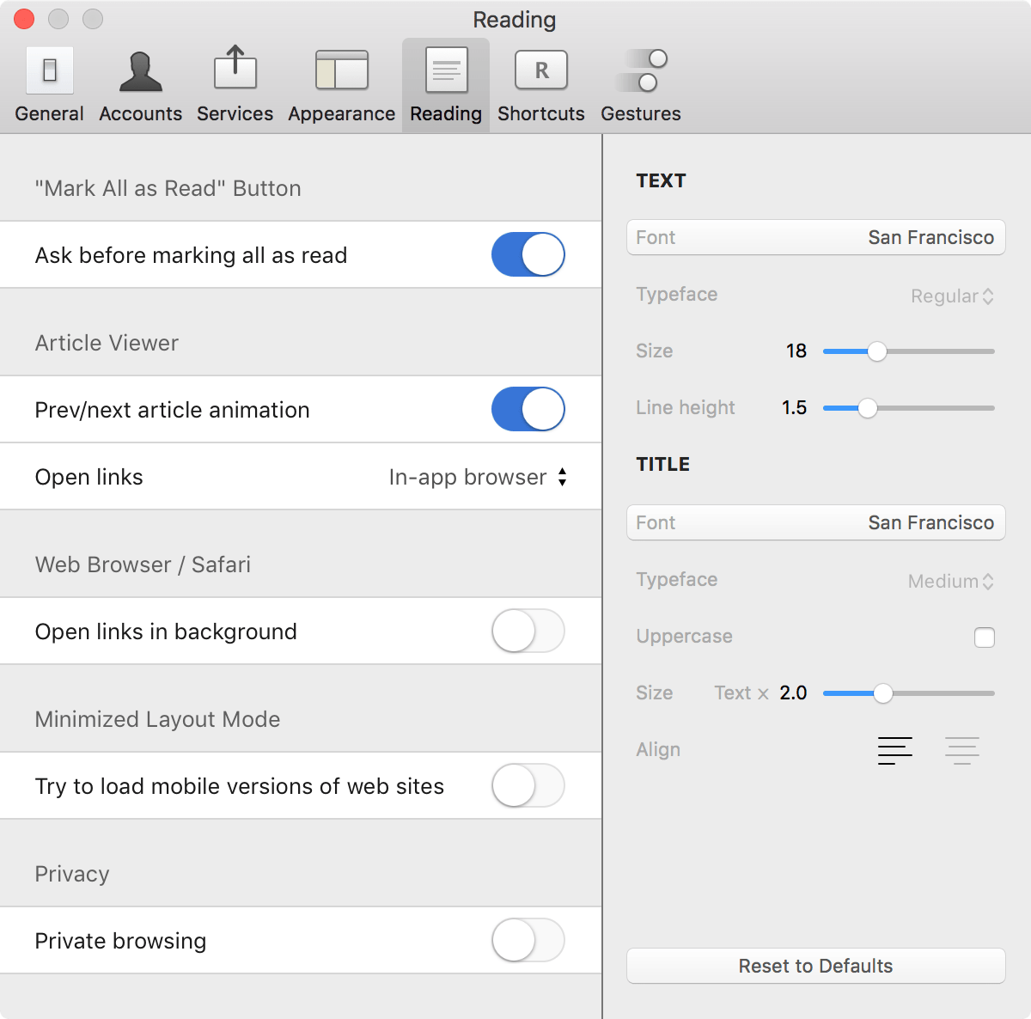The width and height of the screenshot is (1031, 1019).
Task: Turn off Prev/next article animation
Action: point(528,409)
